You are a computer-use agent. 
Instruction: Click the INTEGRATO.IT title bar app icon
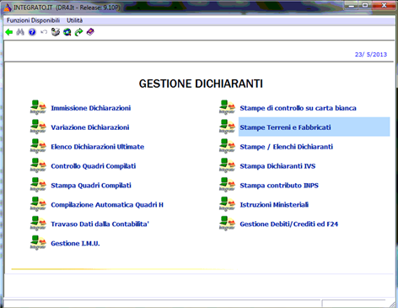8,8
